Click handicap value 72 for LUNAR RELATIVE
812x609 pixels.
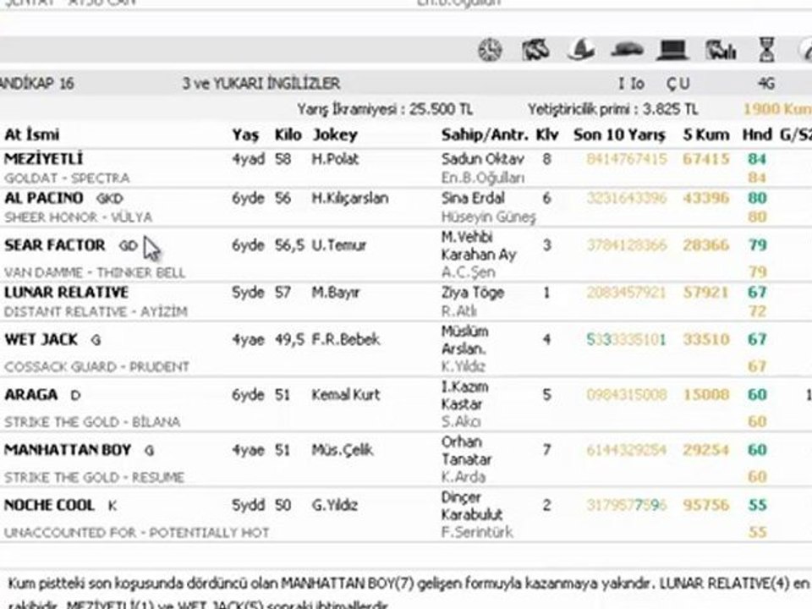(757, 312)
